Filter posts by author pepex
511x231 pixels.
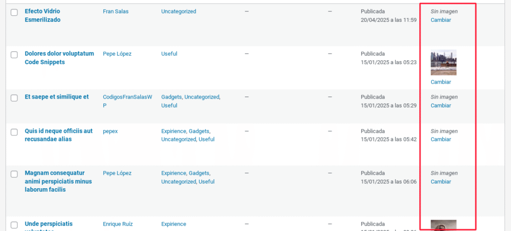110,131
